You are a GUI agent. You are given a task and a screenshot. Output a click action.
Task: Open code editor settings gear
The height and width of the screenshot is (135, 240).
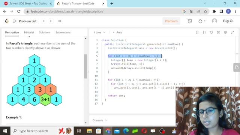(x=225, y=32)
